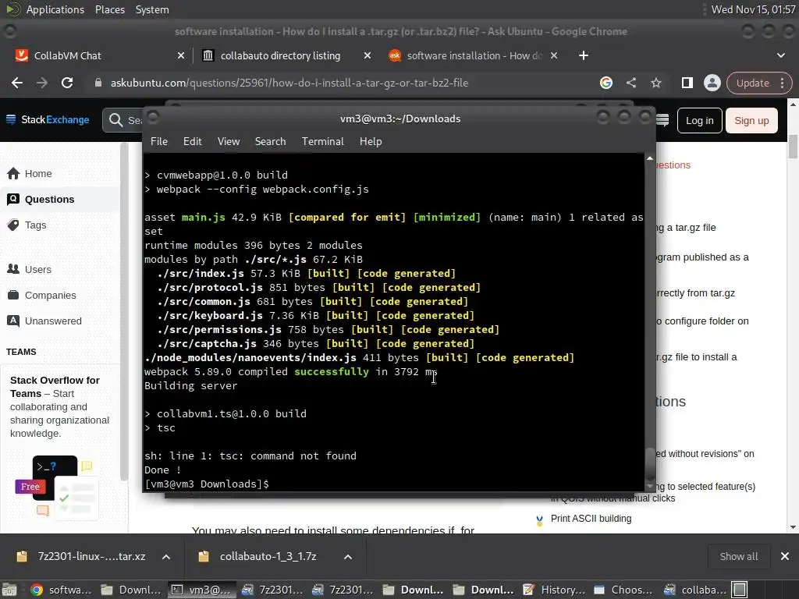Open the tab search dropdown chevron
Image resolution: width=799 pixels, height=599 pixels.
[780, 55]
